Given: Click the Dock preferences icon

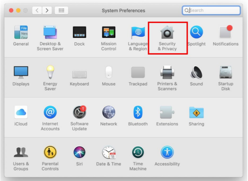Looking at the screenshot, I should [x=79, y=33].
